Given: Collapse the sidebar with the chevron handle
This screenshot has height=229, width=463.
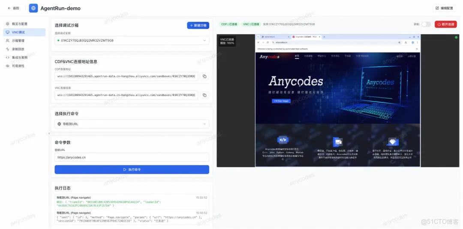Looking at the screenshot, I should click(x=49, y=133).
